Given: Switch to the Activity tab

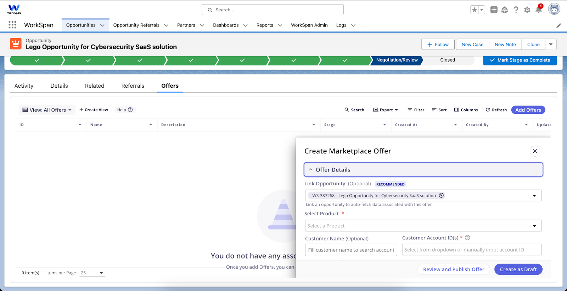Looking at the screenshot, I should [x=24, y=86].
